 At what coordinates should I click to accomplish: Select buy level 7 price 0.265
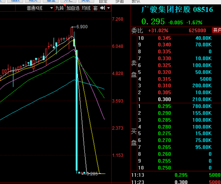click(x=164, y=147)
